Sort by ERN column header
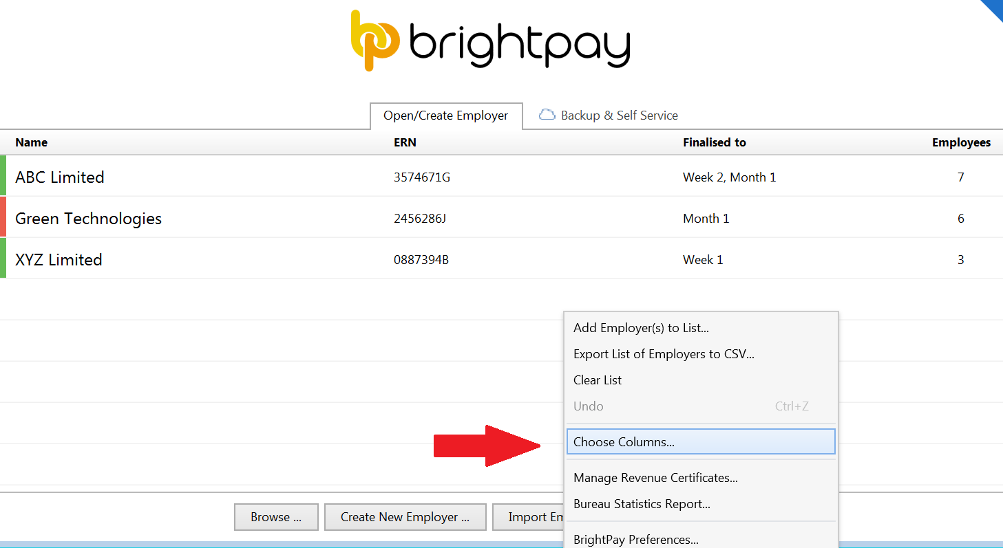The width and height of the screenshot is (1003, 548). pyautogui.click(x=405, y=142)
